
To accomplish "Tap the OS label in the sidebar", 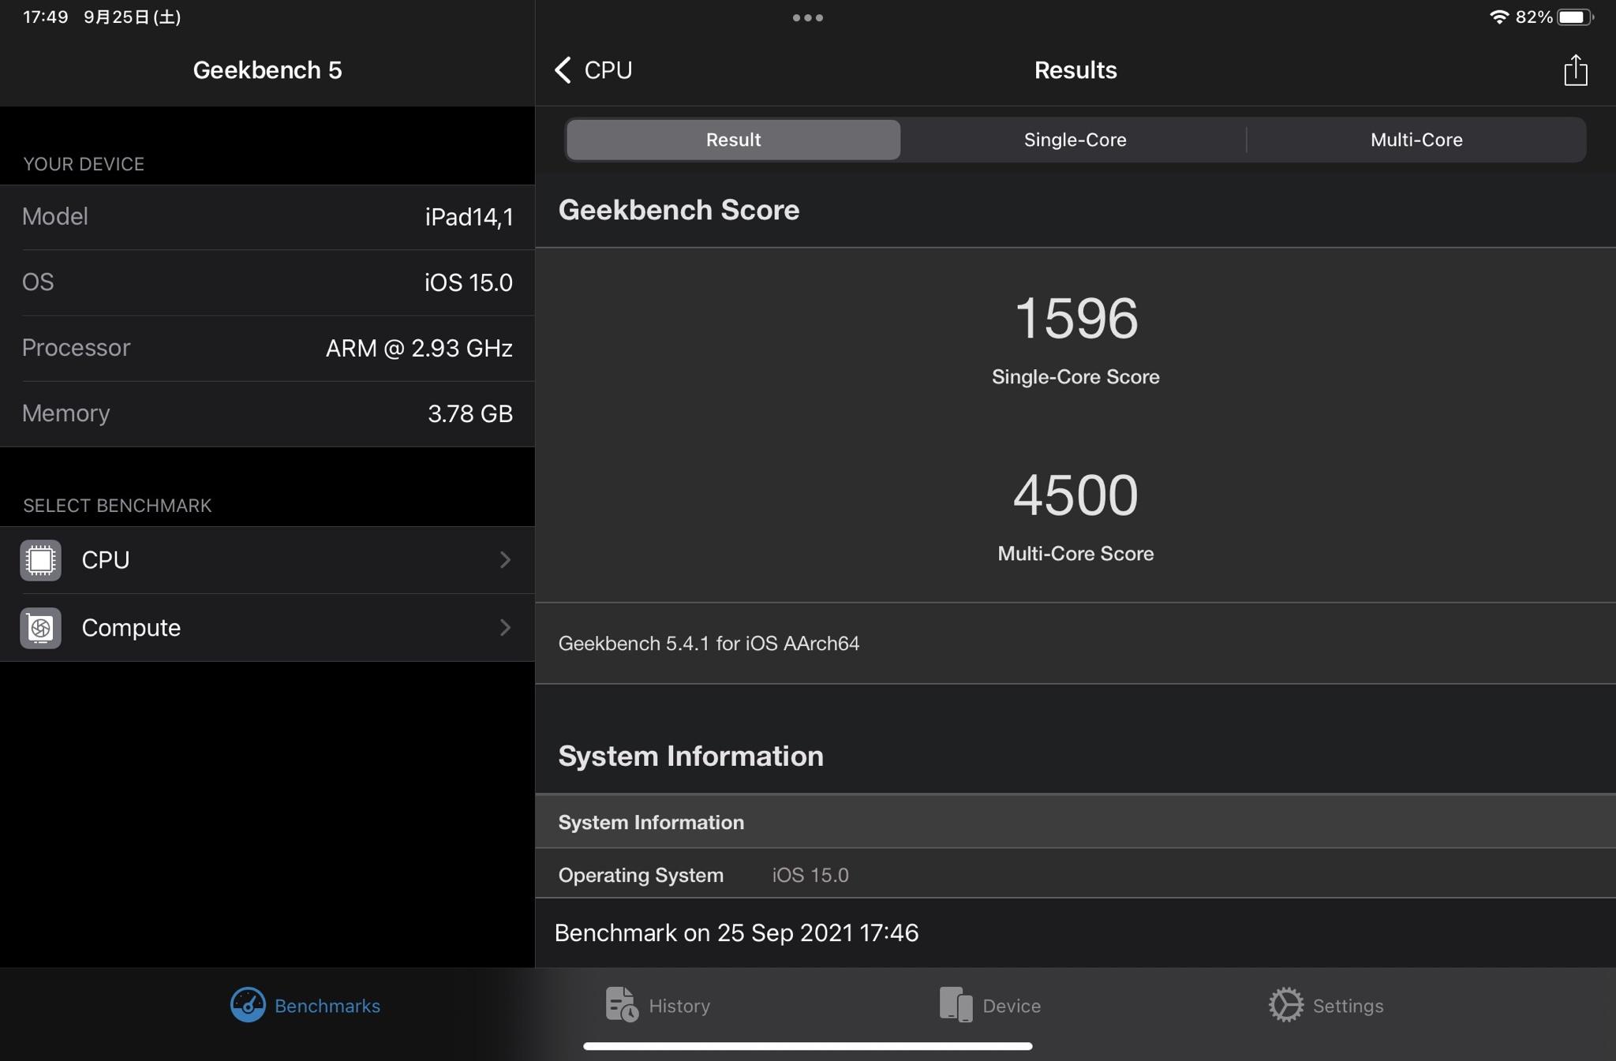I will pyautogui.click(x=38, y=282).
